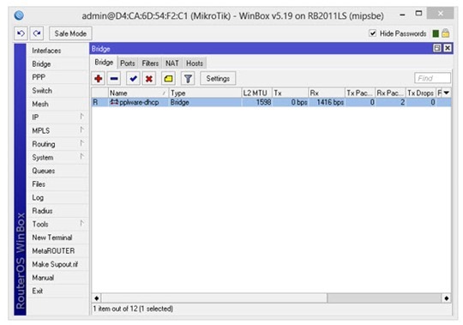Click the Redo arrow button

click(37, 33)
